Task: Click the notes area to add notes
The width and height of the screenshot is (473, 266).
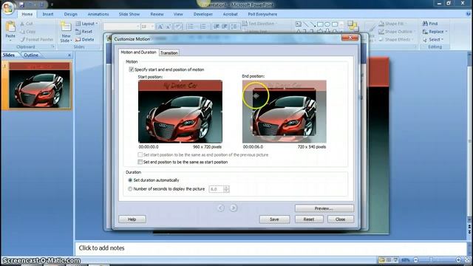Action: [x=270, y=248]
